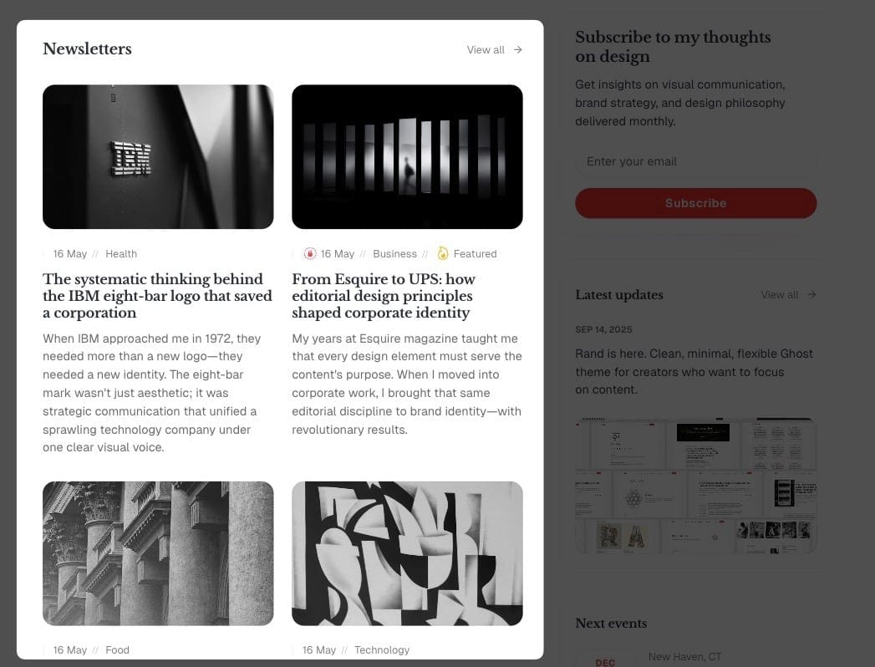Click arrow icon beside Latest updates View all
The width and height of the screenshot is (875, 667).
point(812,294)
